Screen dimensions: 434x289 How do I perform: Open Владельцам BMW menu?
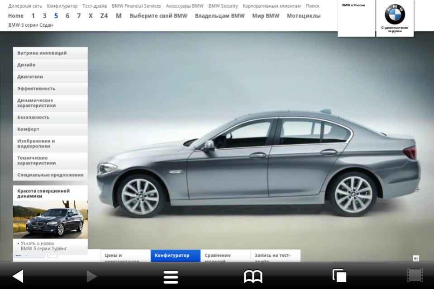[x=220, y=16]
